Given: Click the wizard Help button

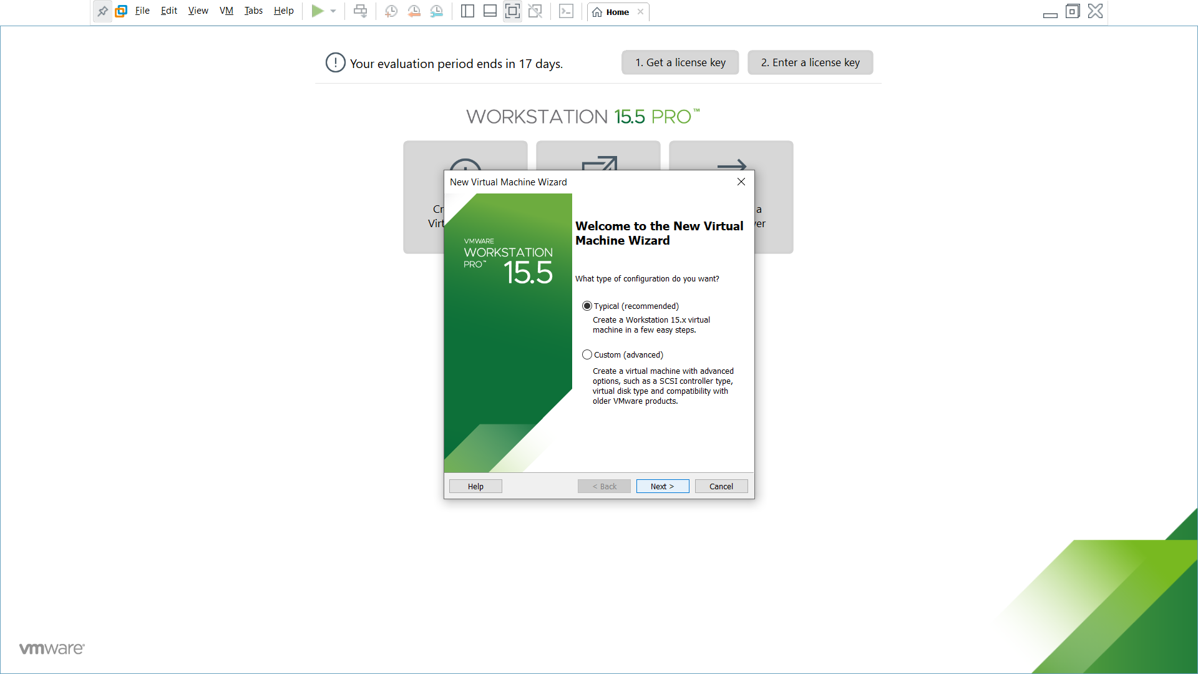Looking at the screenshot, I should pyautogui.click(x=475, y=486).
